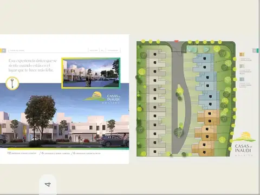Open the framed street-view render thumbnail

[91, 73]
